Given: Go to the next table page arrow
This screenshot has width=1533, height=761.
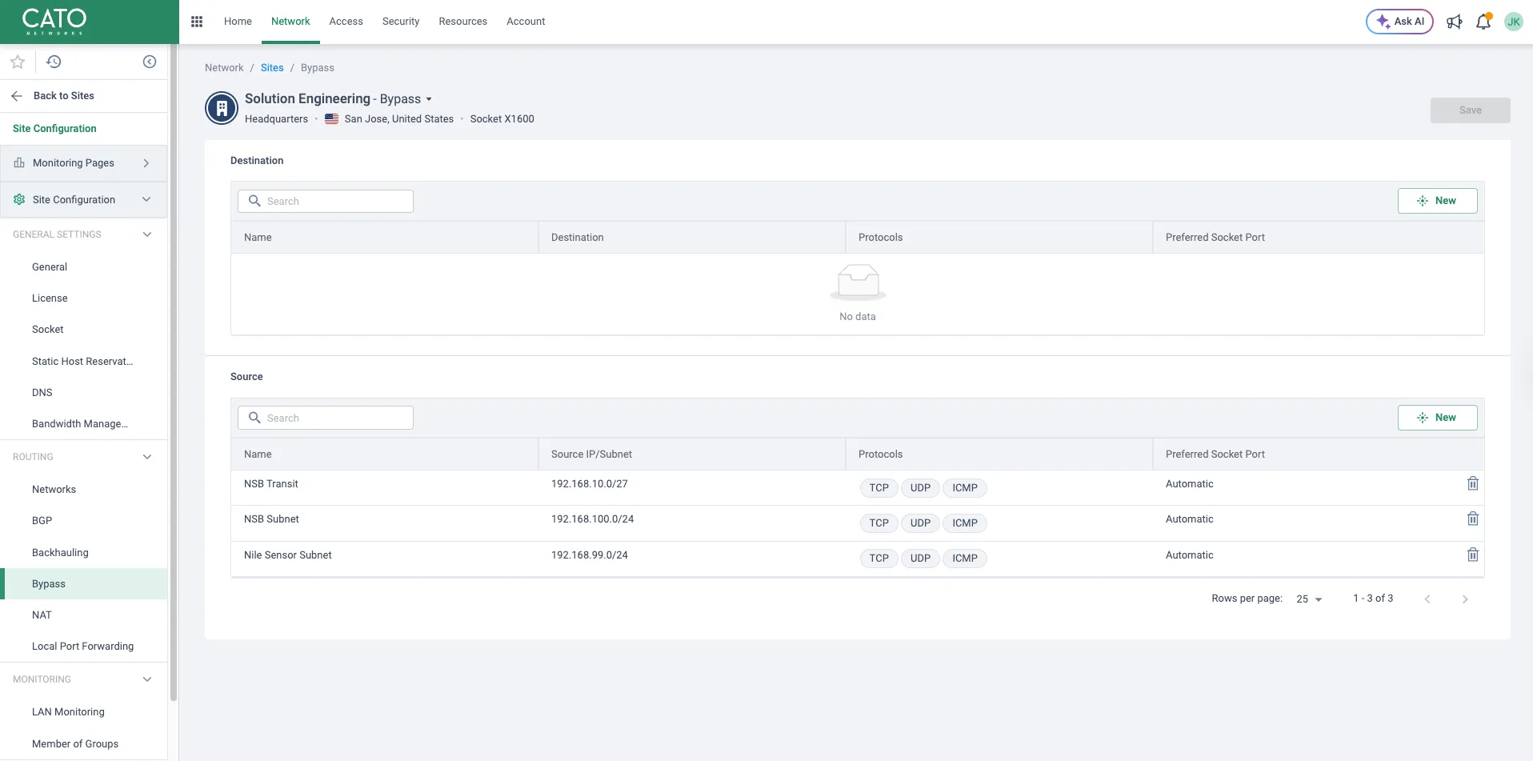Looking at the screenshot, I should (1465, 599).
